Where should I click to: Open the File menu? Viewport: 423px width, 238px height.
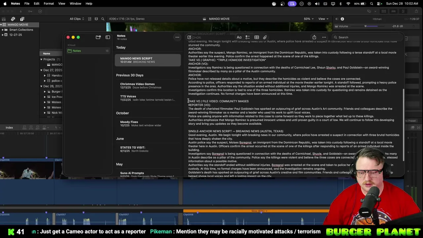[x=27, y=4]
